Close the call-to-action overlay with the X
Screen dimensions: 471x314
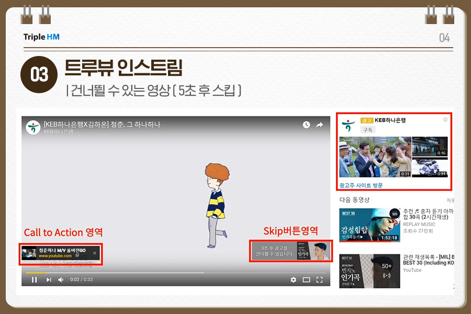tap(95, 253)
